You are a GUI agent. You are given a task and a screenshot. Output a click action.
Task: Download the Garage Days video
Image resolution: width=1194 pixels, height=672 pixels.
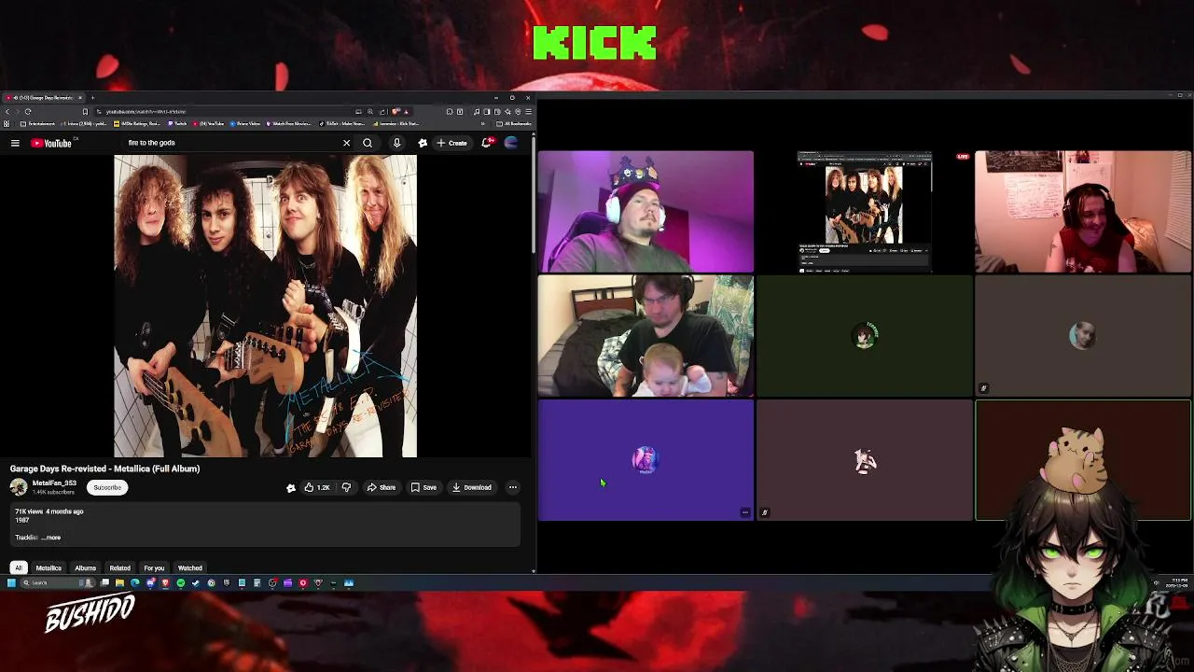click(x=471, y=487)
